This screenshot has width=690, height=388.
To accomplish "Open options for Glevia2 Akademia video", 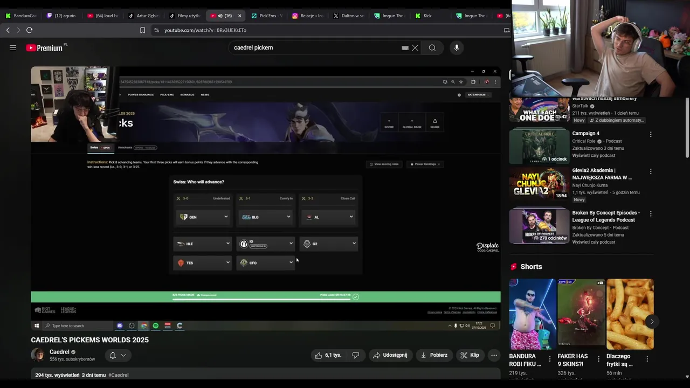I will [651, 171].
